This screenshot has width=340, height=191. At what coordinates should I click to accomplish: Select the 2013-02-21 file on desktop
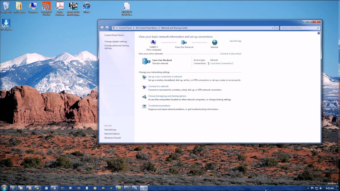(x=127, y=9)
